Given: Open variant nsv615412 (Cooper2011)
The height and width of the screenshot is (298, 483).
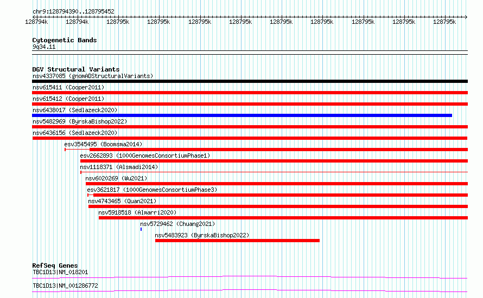Looking at the screenshot, I should coord(68,99).
